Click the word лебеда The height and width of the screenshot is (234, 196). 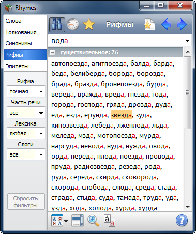[x=102, y=126]
